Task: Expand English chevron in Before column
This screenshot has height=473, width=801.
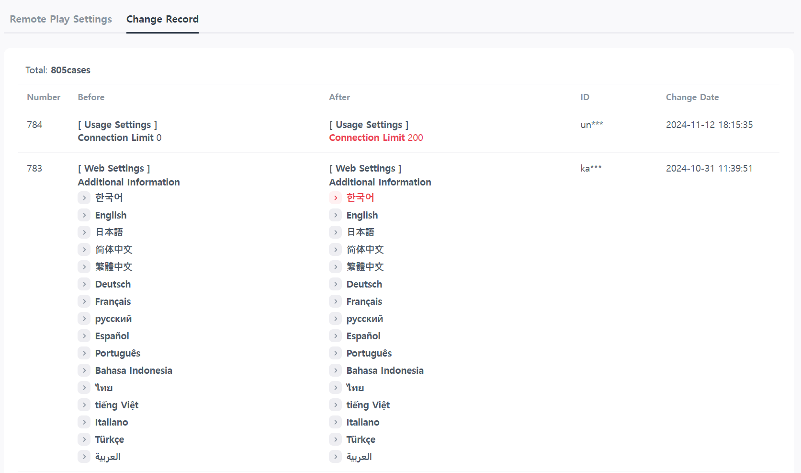Action: tap(84, 215)
